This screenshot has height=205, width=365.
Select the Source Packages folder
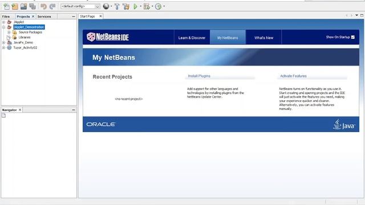(30, 32)
